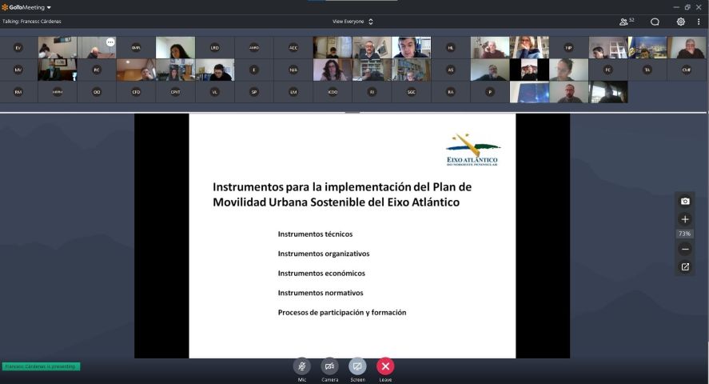Select the EV participant tile

18,47
